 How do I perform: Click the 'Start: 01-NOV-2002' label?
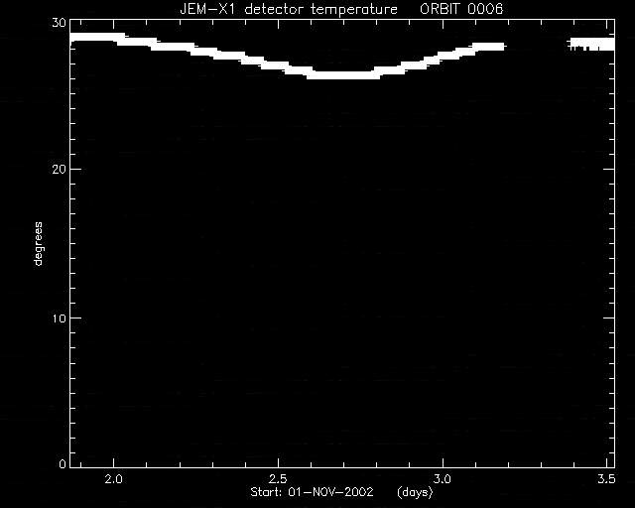click(312, 492)
